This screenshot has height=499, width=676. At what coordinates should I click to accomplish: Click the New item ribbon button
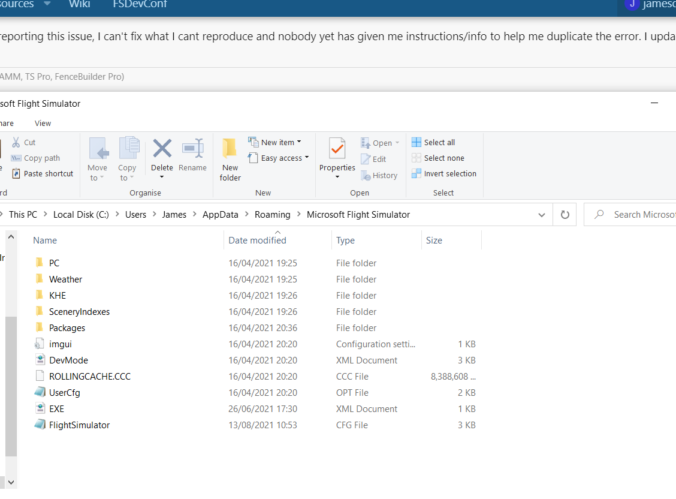[274, 142]
